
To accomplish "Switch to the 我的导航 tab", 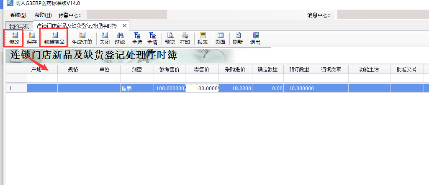I will [x=19, y=26].
